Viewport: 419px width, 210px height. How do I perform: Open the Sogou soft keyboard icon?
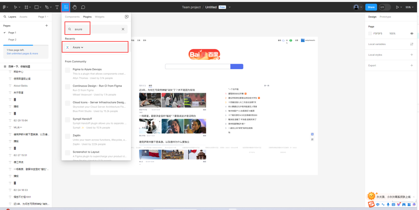pos(393,205)
